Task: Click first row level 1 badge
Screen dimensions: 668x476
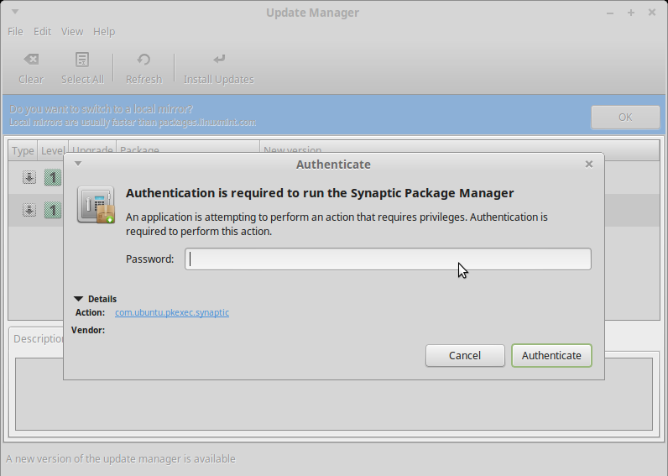Action: [53, 177]
